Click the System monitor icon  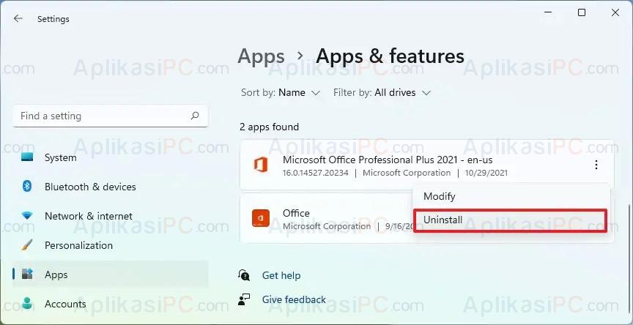[x=27, y=157]
